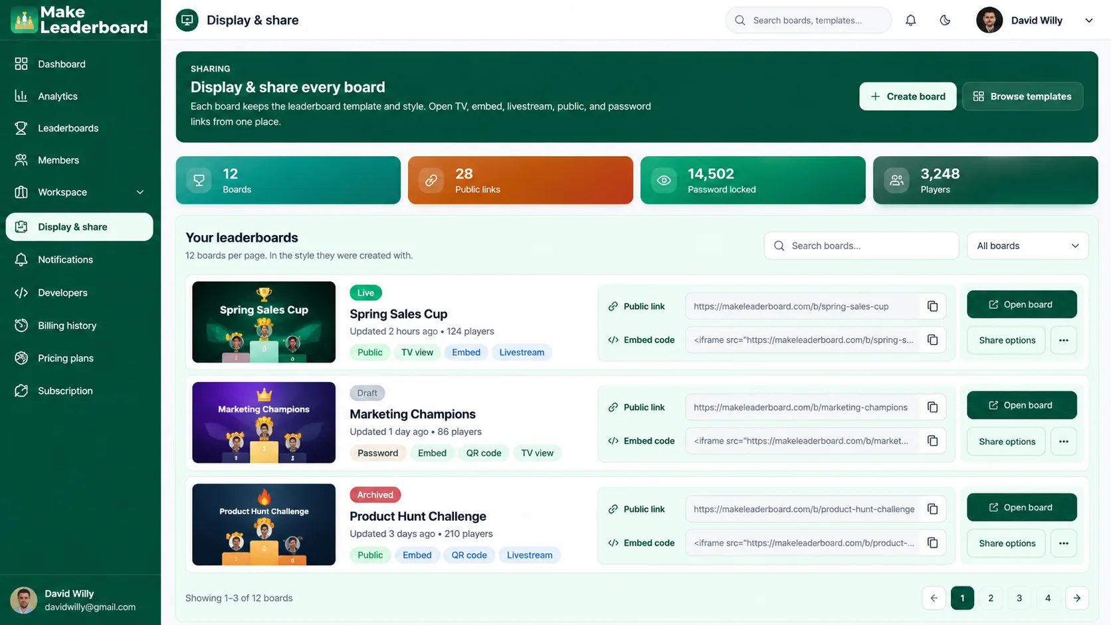
Task: Go to page 4 of boards
Action: [x=1047, y=598]
